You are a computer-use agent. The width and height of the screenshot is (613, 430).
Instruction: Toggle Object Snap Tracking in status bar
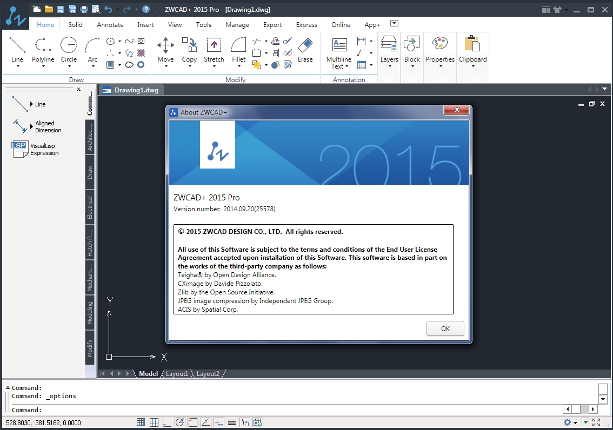[x=206, y=422]
